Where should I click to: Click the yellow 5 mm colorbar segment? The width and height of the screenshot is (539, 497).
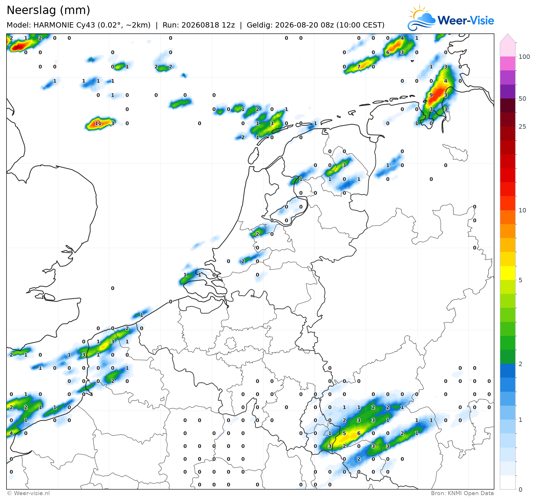coord(508,273)
